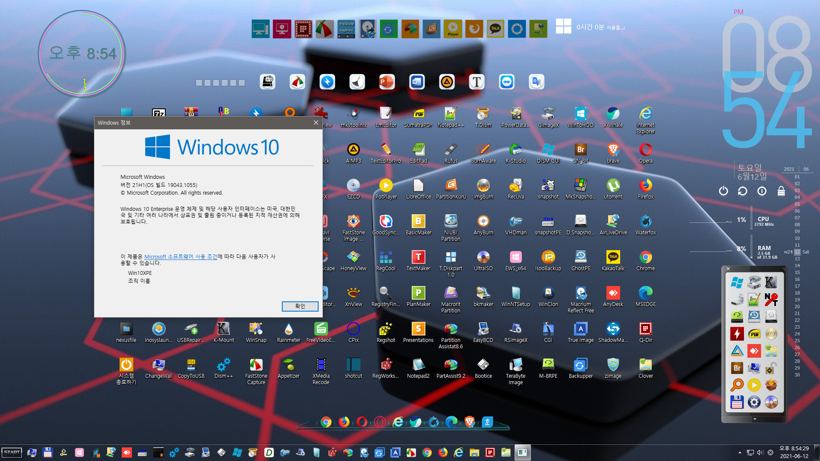Open KakaoTalk desktop icon
The image size is (820, 461).
[x=613, y=260]
